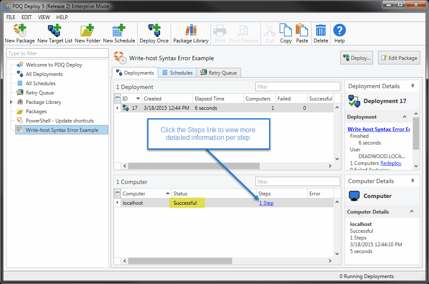Screen dimensions: 429x284
Task: Click the 0 Running Deployments status text
Action: point(366,276)
